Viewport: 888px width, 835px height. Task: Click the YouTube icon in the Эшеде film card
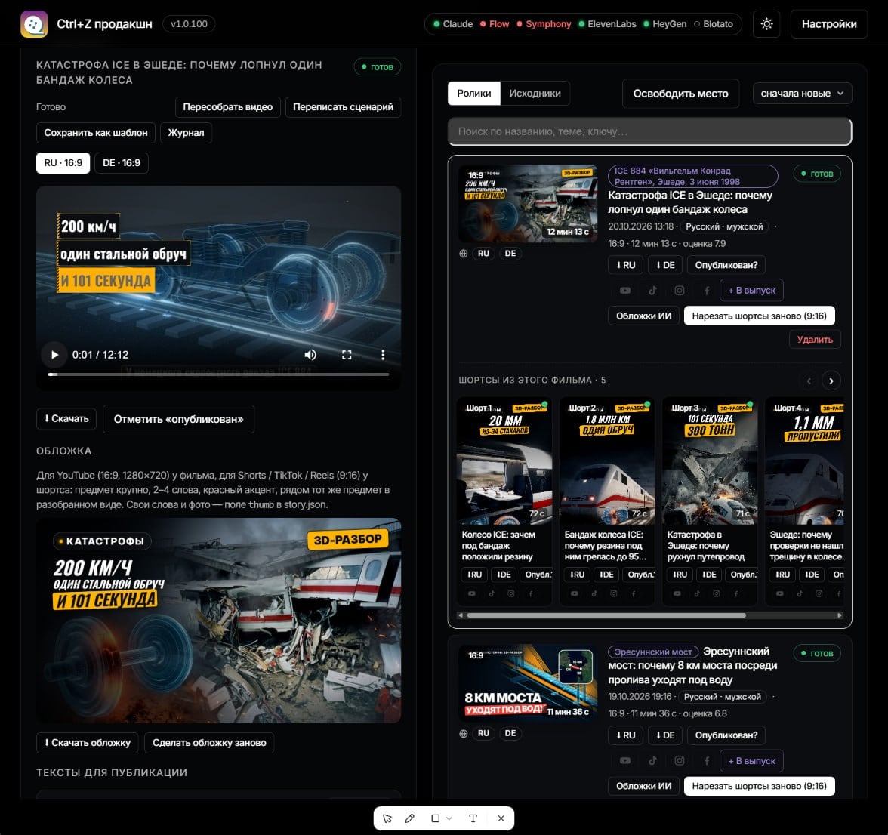625,291
